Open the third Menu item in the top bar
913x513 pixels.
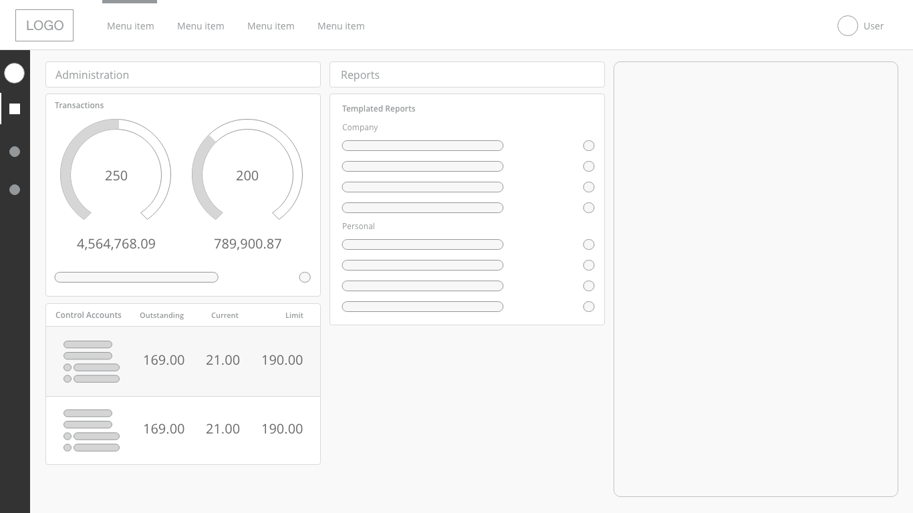click(271, 26)
